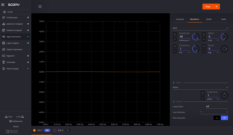Viewport: 233px width, 135px height.
Task: Turn Plot Autoscale on
Action: [x=217, y=118]
